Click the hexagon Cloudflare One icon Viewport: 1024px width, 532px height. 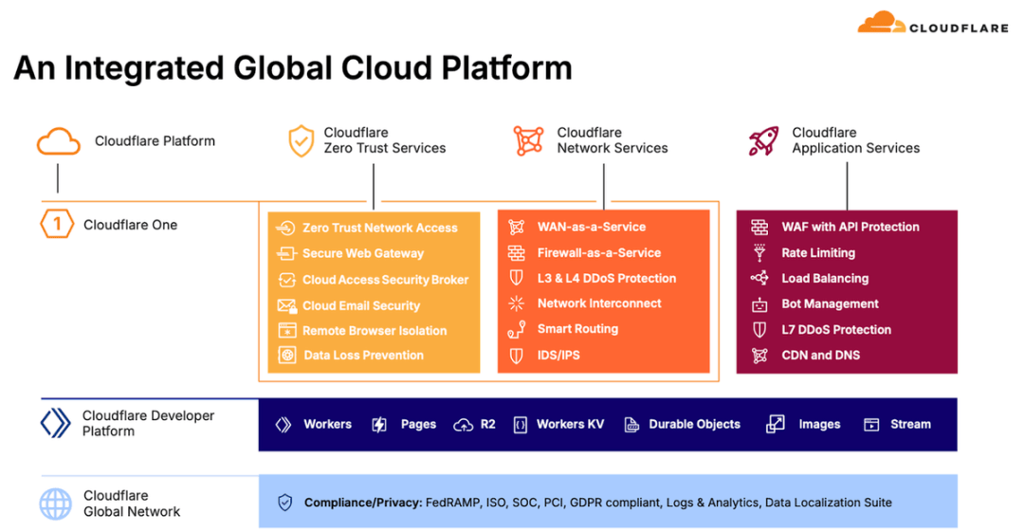pyautogui.click(x=57, y=224)
